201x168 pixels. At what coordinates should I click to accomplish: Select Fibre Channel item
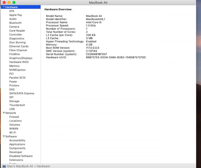(18, 50)
